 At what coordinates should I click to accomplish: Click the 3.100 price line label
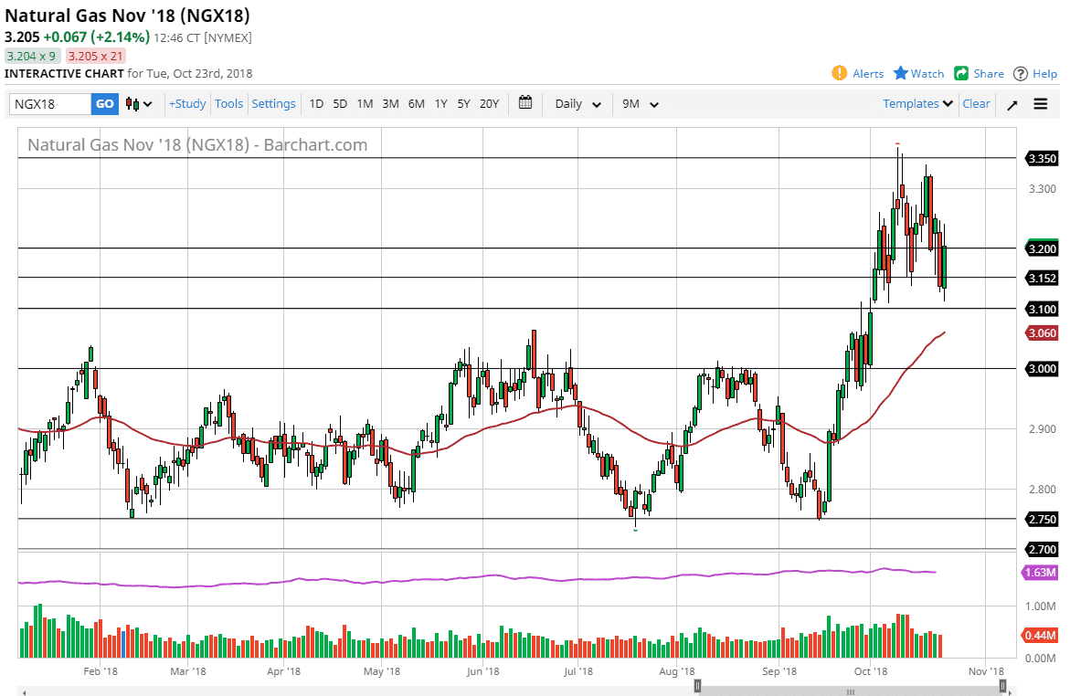pyautogui.click(x=1042, y=309)
